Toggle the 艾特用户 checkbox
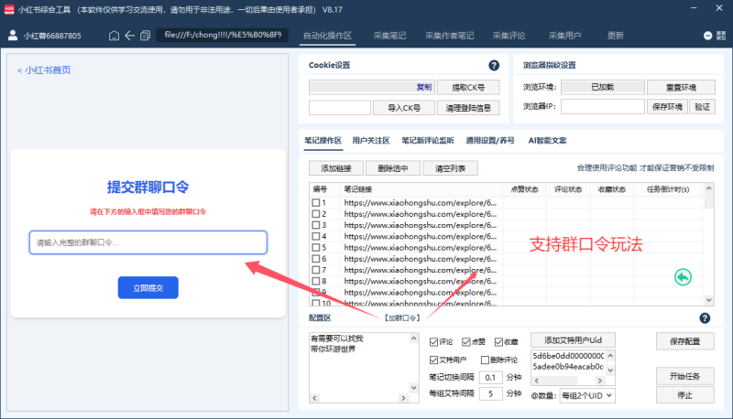The width and height of the screenshot is (733, 419). 433,360
